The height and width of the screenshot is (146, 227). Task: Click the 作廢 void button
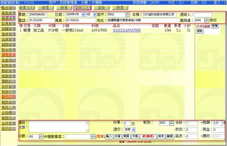point(134,137)
